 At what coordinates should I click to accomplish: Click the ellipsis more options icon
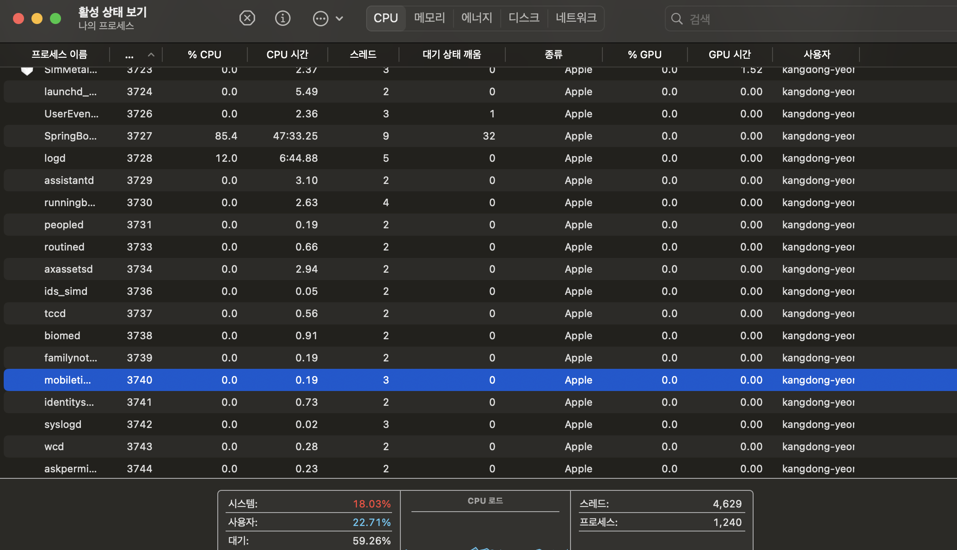pos(320,18)
